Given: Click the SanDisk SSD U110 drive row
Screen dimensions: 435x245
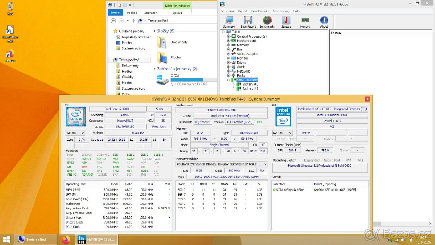Looking at the screenshot, I should (320, 190).
